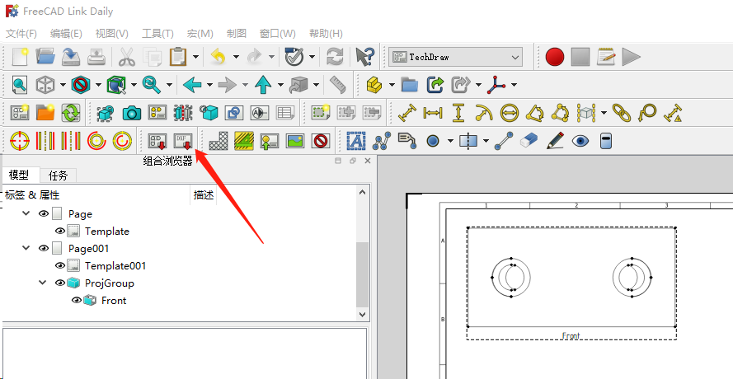Click the Export page as DXF icon
Viewport: 733px width, 379px height.
[183, 141]
